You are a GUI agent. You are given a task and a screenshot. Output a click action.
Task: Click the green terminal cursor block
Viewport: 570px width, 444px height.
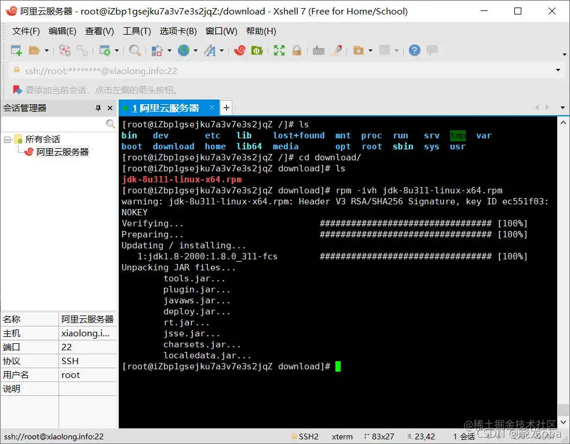pos(338,366)
